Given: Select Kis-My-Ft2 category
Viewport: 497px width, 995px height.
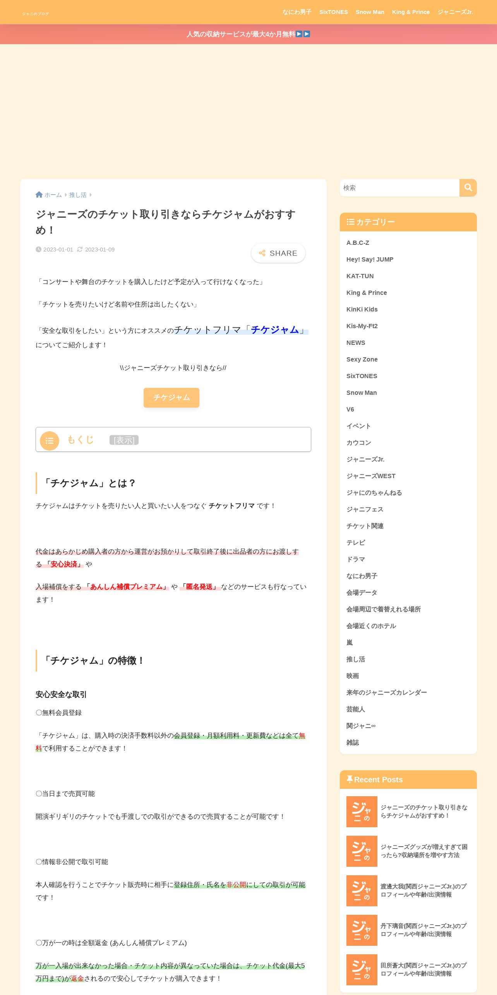Looking at the screenshot, I should pyautogui.click(x=362, y=326).
